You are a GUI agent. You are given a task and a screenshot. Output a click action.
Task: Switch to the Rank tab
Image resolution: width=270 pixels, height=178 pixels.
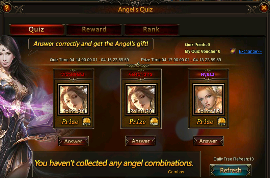coord(151,30)
